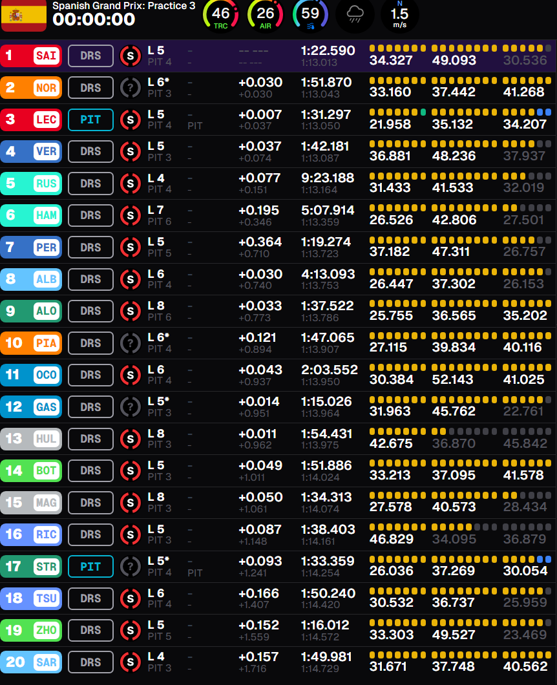Image resolution: width=557 pixels, height=685 pixels.
Task: Select the LEC driver tag
Action: pyautogui.click(x=31, y=120)
